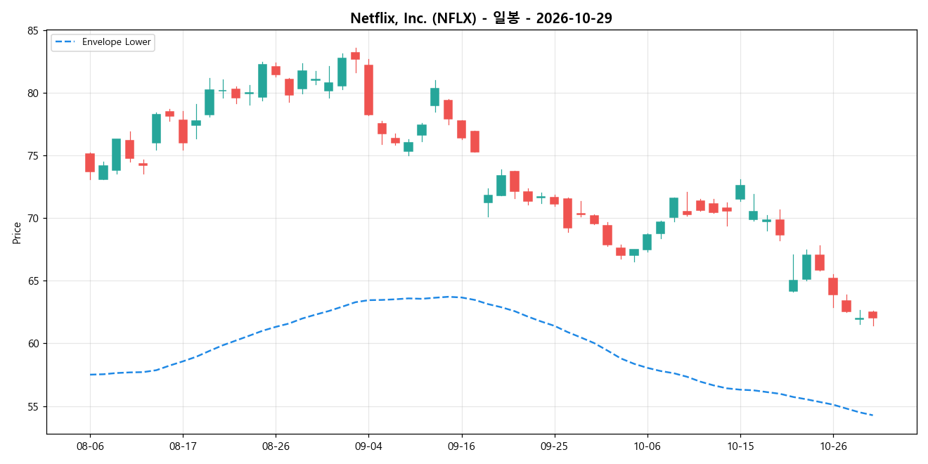This screenshot has width=928, height=464.
Task: Click the blue dashed legend line sample
Action: (65, 42)
